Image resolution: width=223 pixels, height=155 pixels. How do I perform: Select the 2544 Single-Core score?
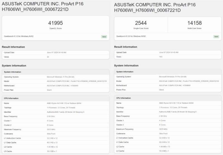point(141,23)
